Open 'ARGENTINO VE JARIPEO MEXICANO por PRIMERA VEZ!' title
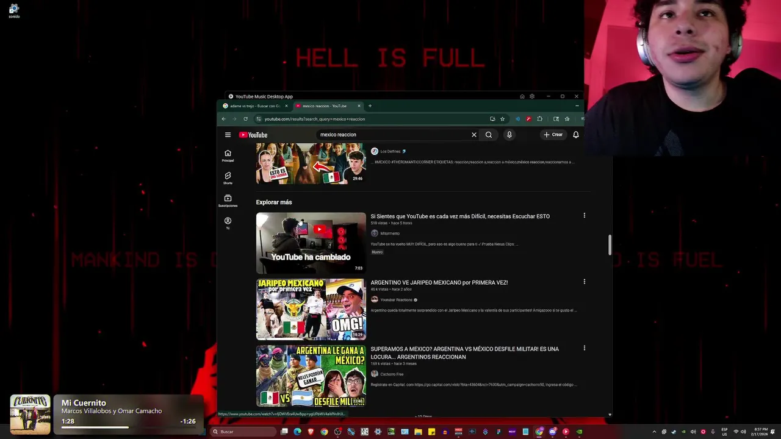Image resolution: width=781 pixels, height=439 pixels. (439, 283)
